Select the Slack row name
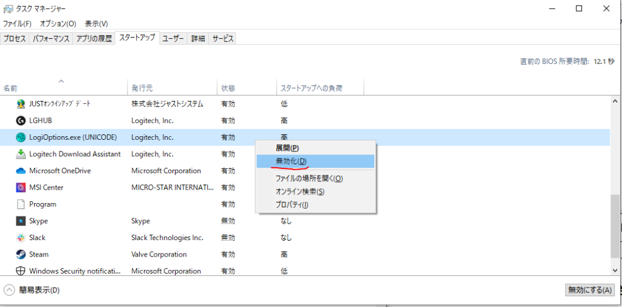This screenshot has height=307, width=622. tap(37, 238)
